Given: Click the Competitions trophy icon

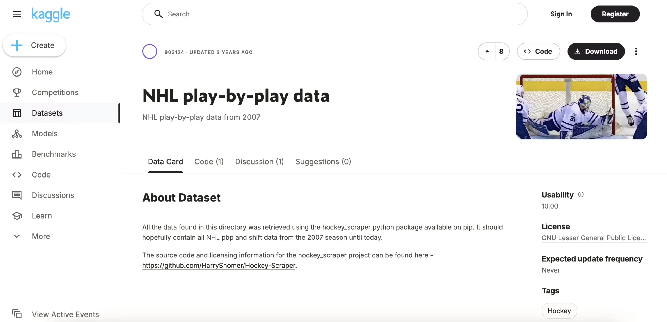Looking at the screenshot, I should tap(17, 92).
